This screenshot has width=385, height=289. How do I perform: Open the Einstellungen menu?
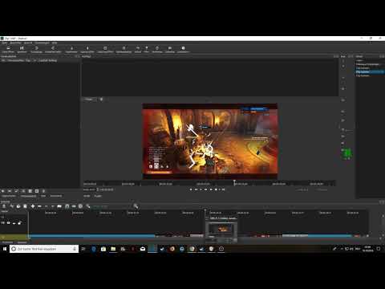tap(42, 43)
